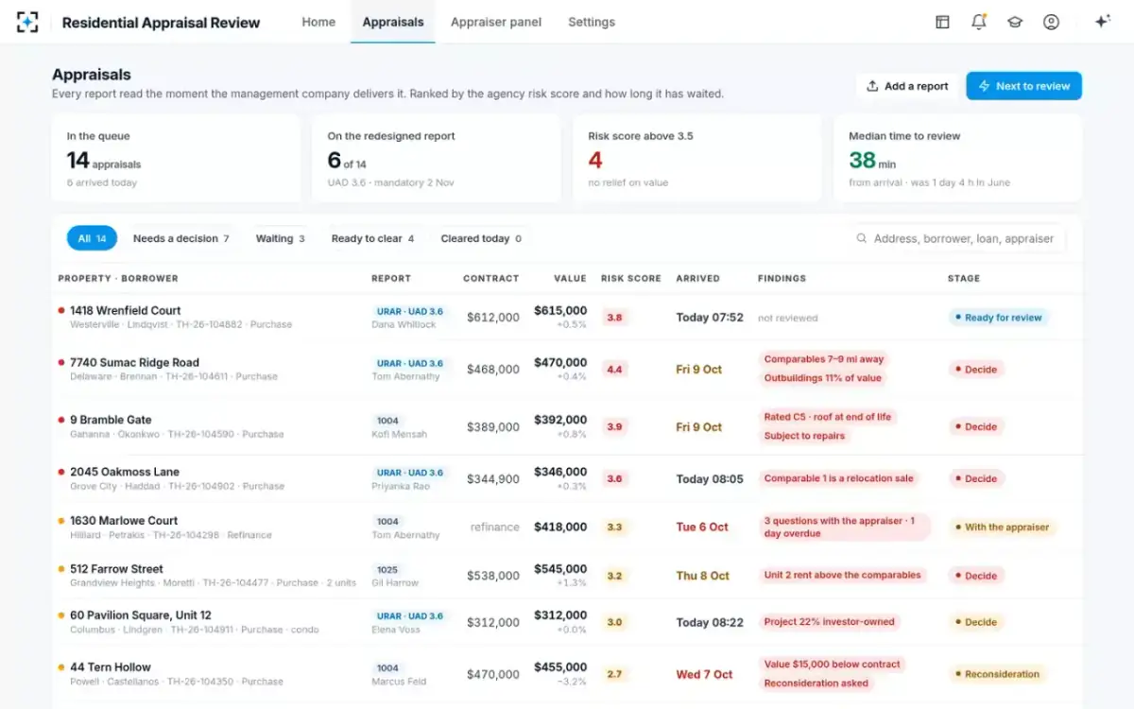Click the Stage column header

click(964, 279)
